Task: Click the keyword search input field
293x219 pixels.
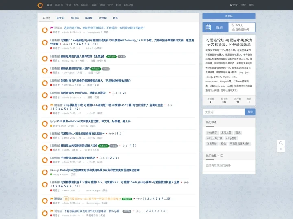Action: click(x=224, y=112)
